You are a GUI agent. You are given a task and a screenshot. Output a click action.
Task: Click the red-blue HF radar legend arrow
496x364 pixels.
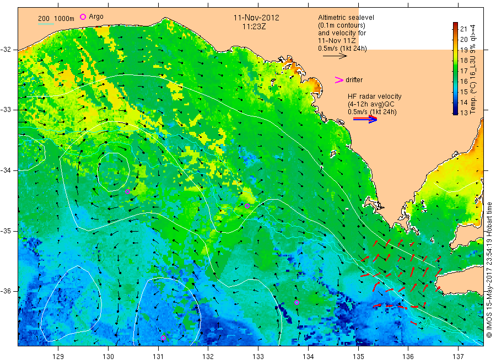click(365, 119)
